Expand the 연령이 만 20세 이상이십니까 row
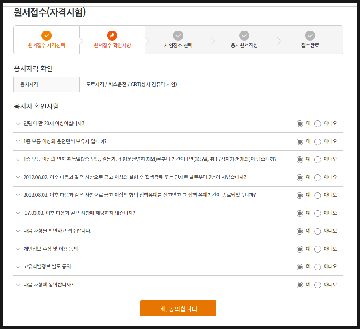The image size is (360, 329). [18, 124]
